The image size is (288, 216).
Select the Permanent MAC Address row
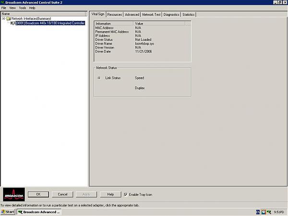[x=143, y=32]
